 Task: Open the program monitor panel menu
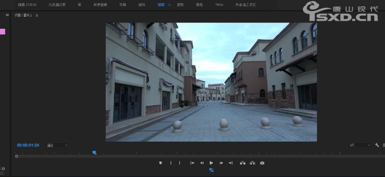37,15
